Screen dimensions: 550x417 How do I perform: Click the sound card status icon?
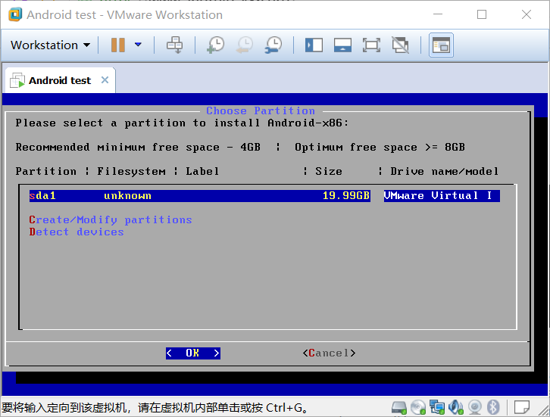[456, 408]
